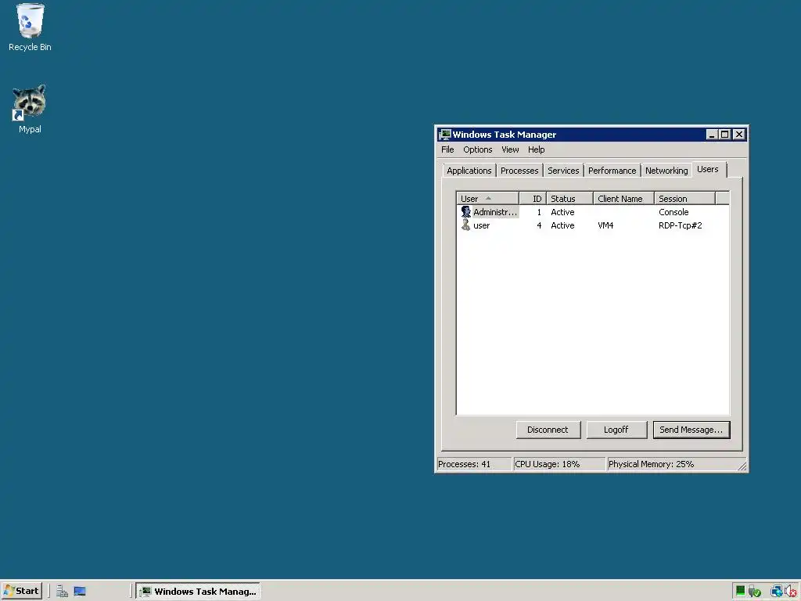The height and width of the screenshot is (601, 801).
Task: Switch to the Networking tab
Action: [x=666, y=171]
